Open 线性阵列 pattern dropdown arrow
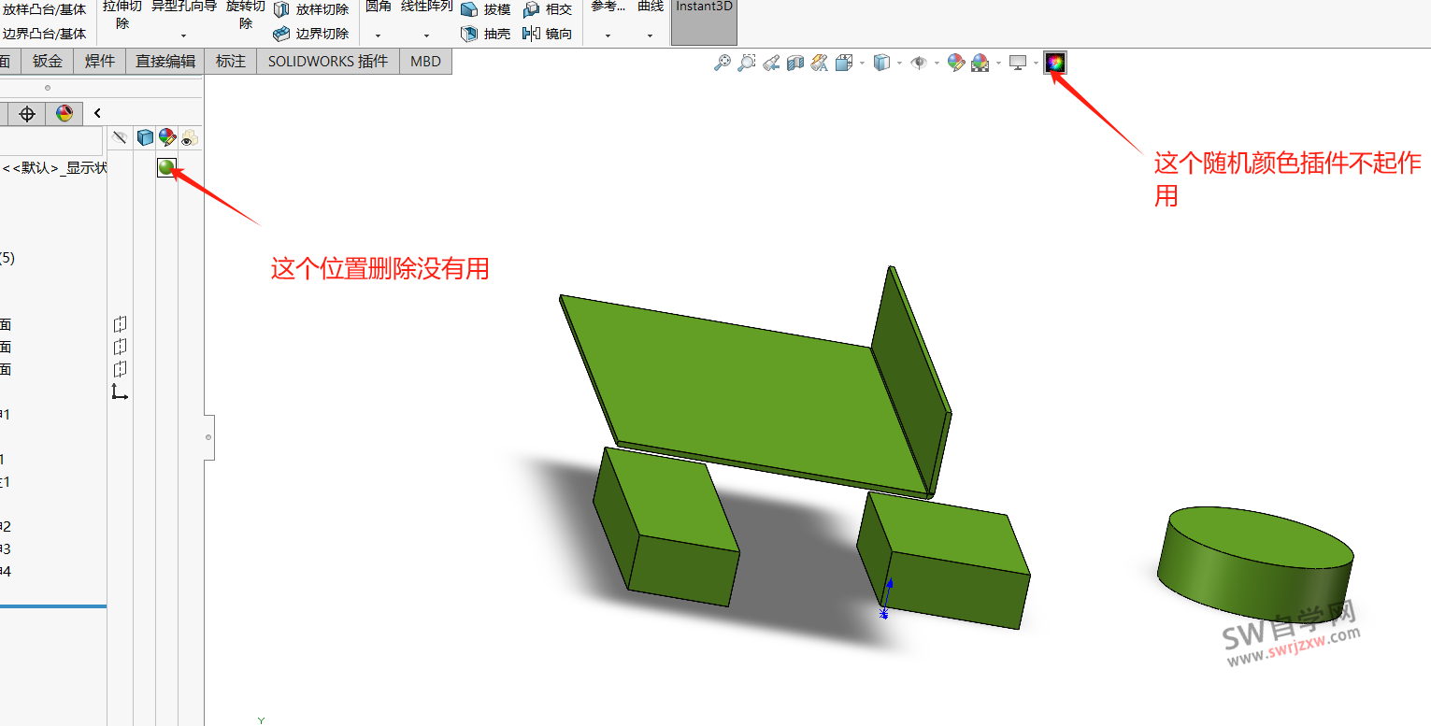The height and width of the screenshot is (726, 1431). tap(427, 36)
